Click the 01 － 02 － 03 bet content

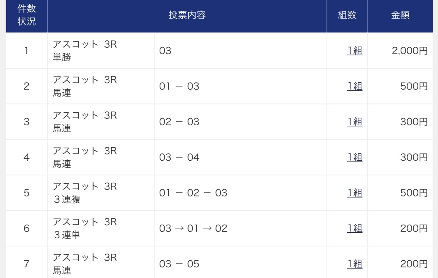click(x=193, y=193)
